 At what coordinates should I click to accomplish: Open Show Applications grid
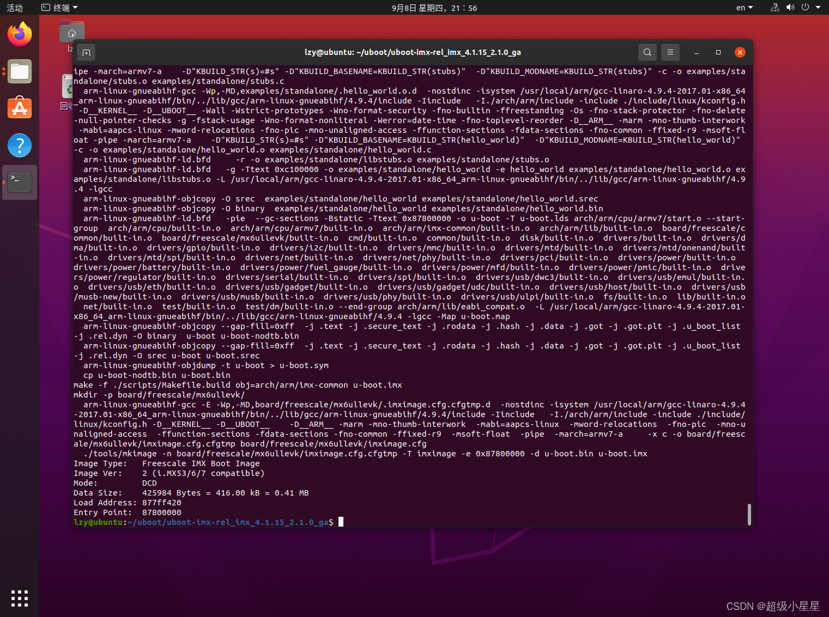pos(20,598)
